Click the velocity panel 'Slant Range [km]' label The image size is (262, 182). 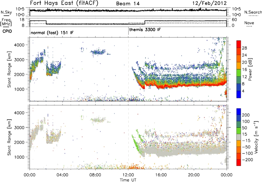[9, 137]
